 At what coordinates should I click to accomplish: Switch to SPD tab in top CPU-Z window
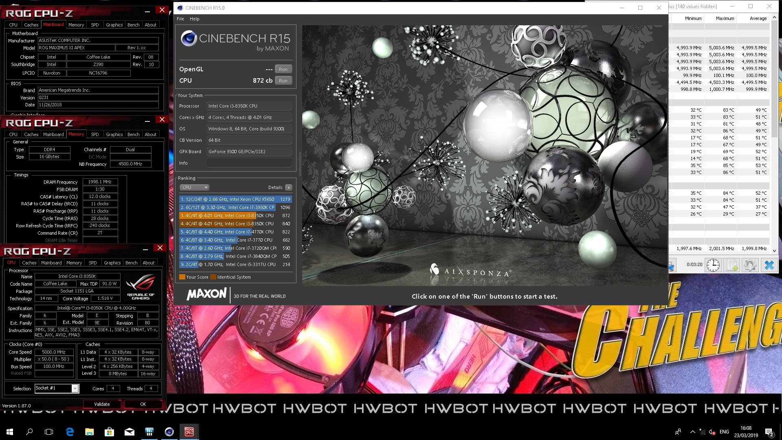[94, 25]
